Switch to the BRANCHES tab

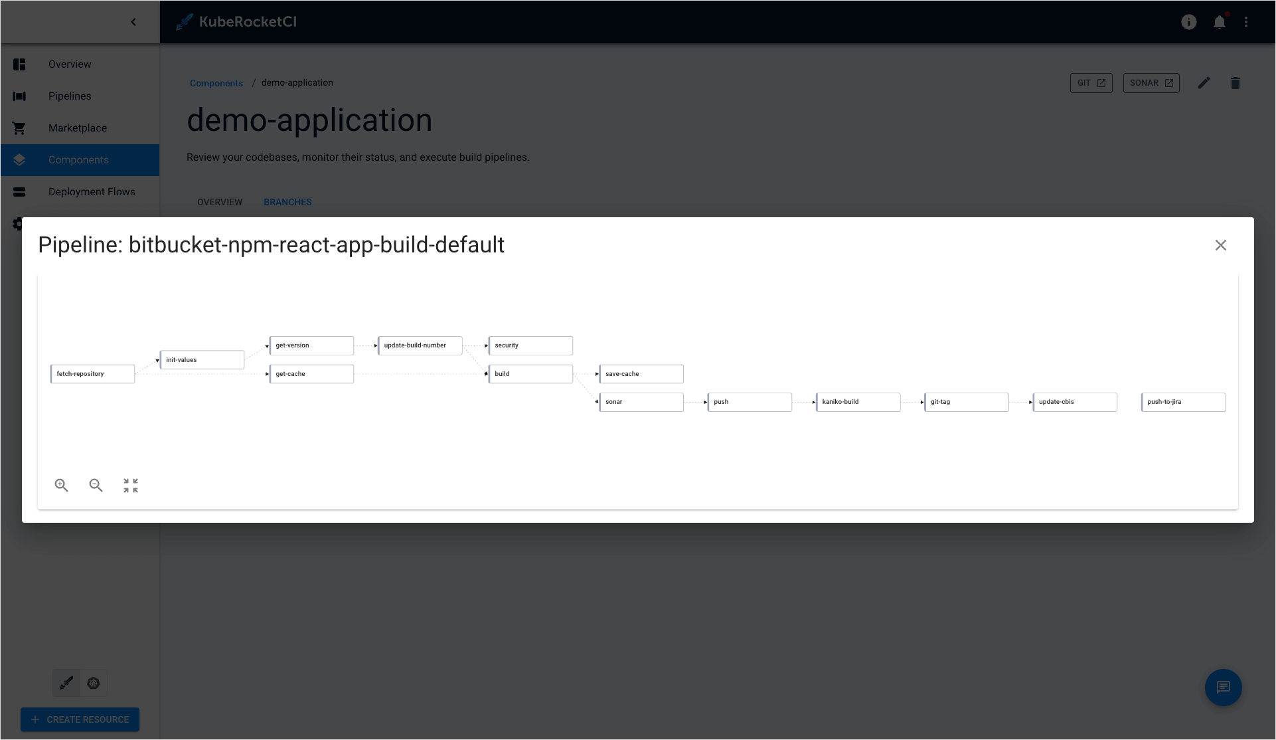tap(287, 202)
